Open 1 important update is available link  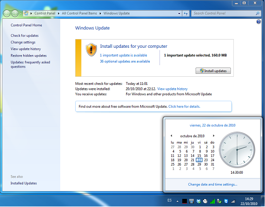[x=123, y=55]
